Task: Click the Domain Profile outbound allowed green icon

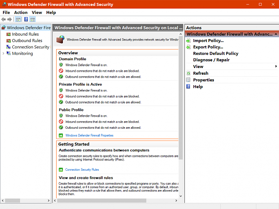Action: (x=61, y=77)
